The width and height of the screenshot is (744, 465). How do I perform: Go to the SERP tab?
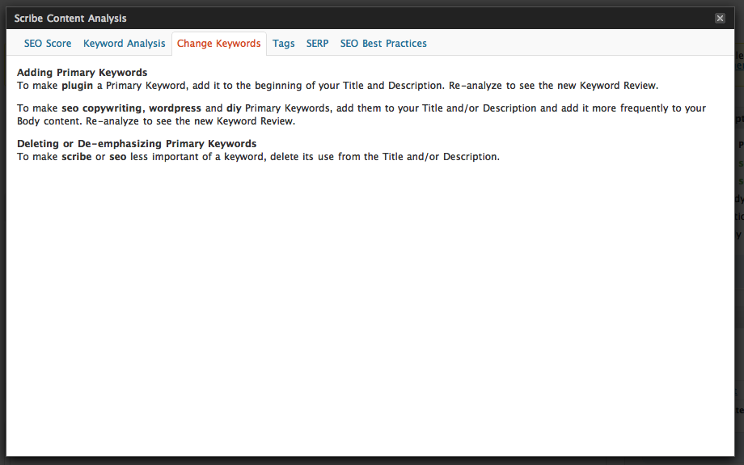[x=318, y=44]
